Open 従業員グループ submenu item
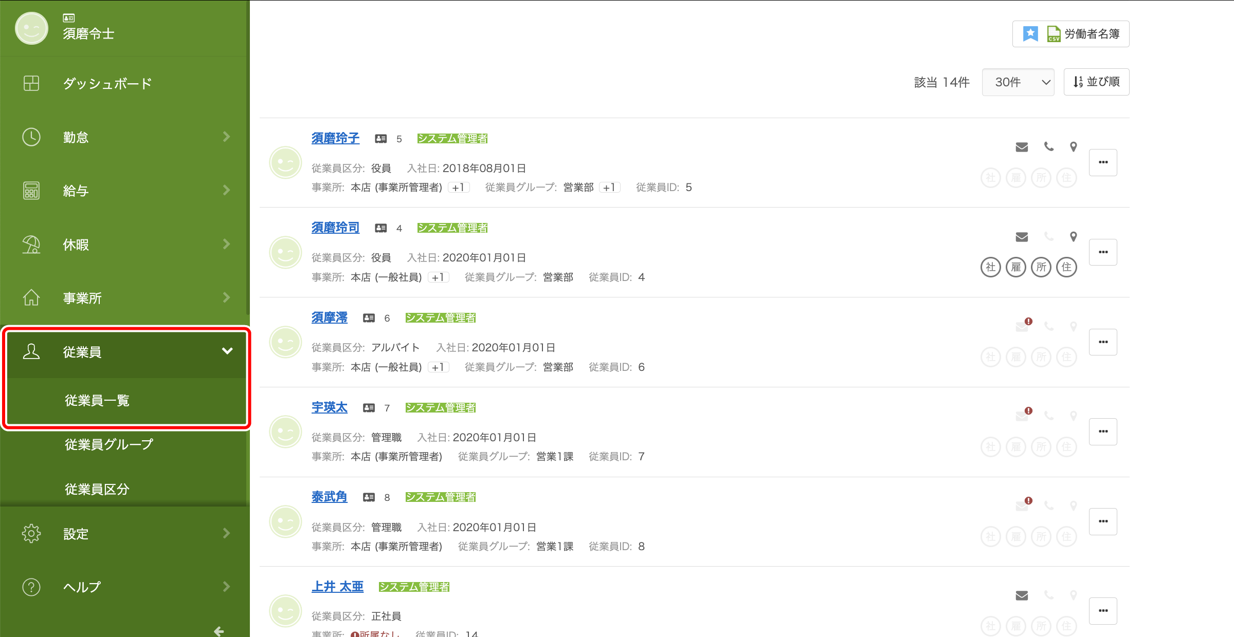Screen dimensions: 1234x637 tap(109, 444)
